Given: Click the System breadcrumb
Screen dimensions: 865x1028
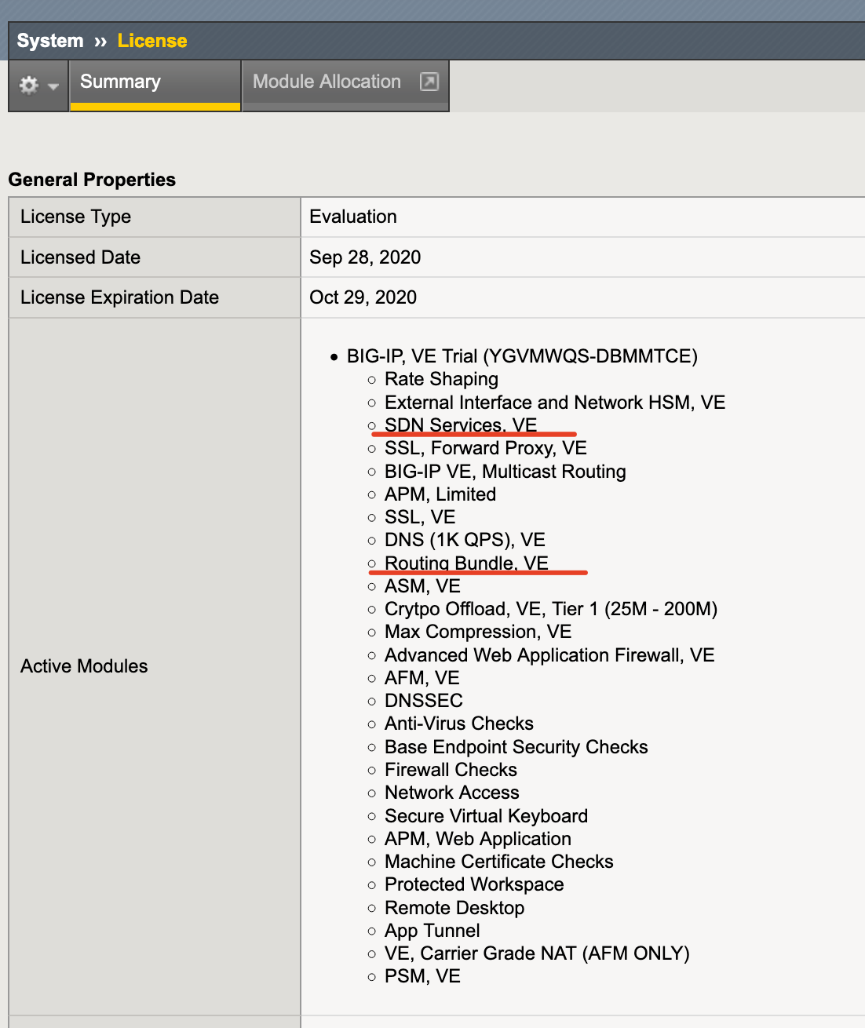Looking at the screenshot, I should tap(50, 41).
